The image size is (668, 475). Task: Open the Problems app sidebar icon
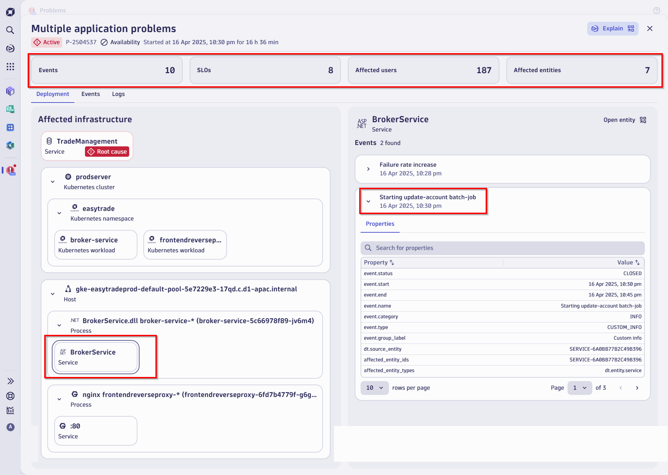tap(11, 170)
